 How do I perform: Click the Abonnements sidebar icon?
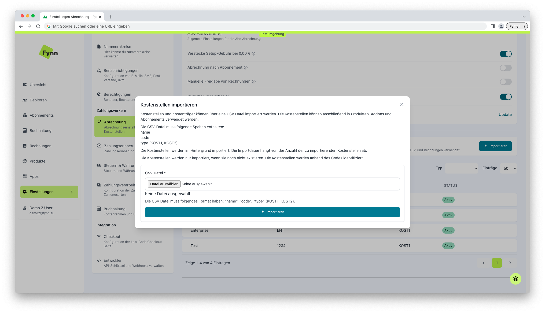pyautogui.click(x=25, y=115)
